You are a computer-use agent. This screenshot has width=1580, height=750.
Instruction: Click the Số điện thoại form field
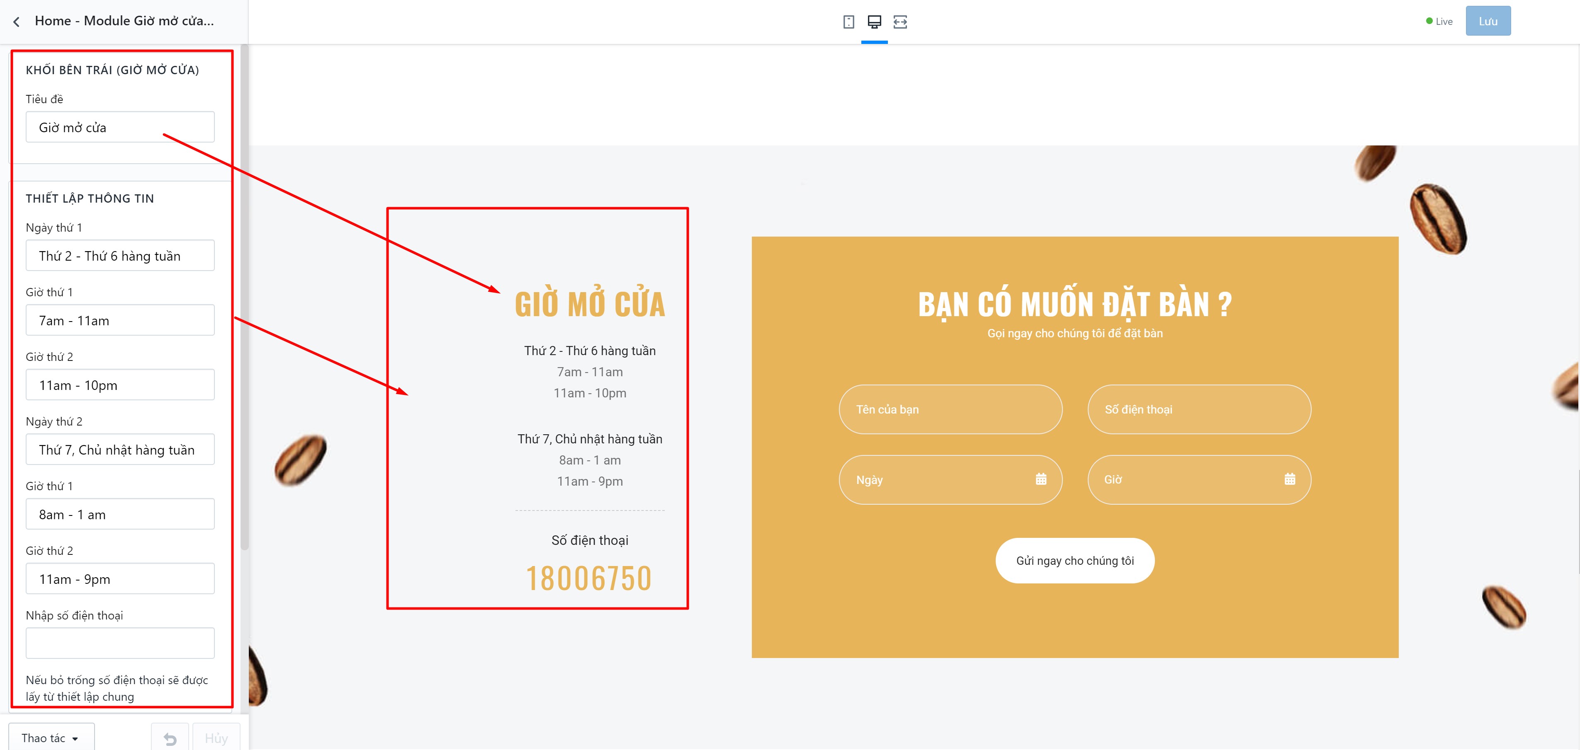[x=1199, y=409]
